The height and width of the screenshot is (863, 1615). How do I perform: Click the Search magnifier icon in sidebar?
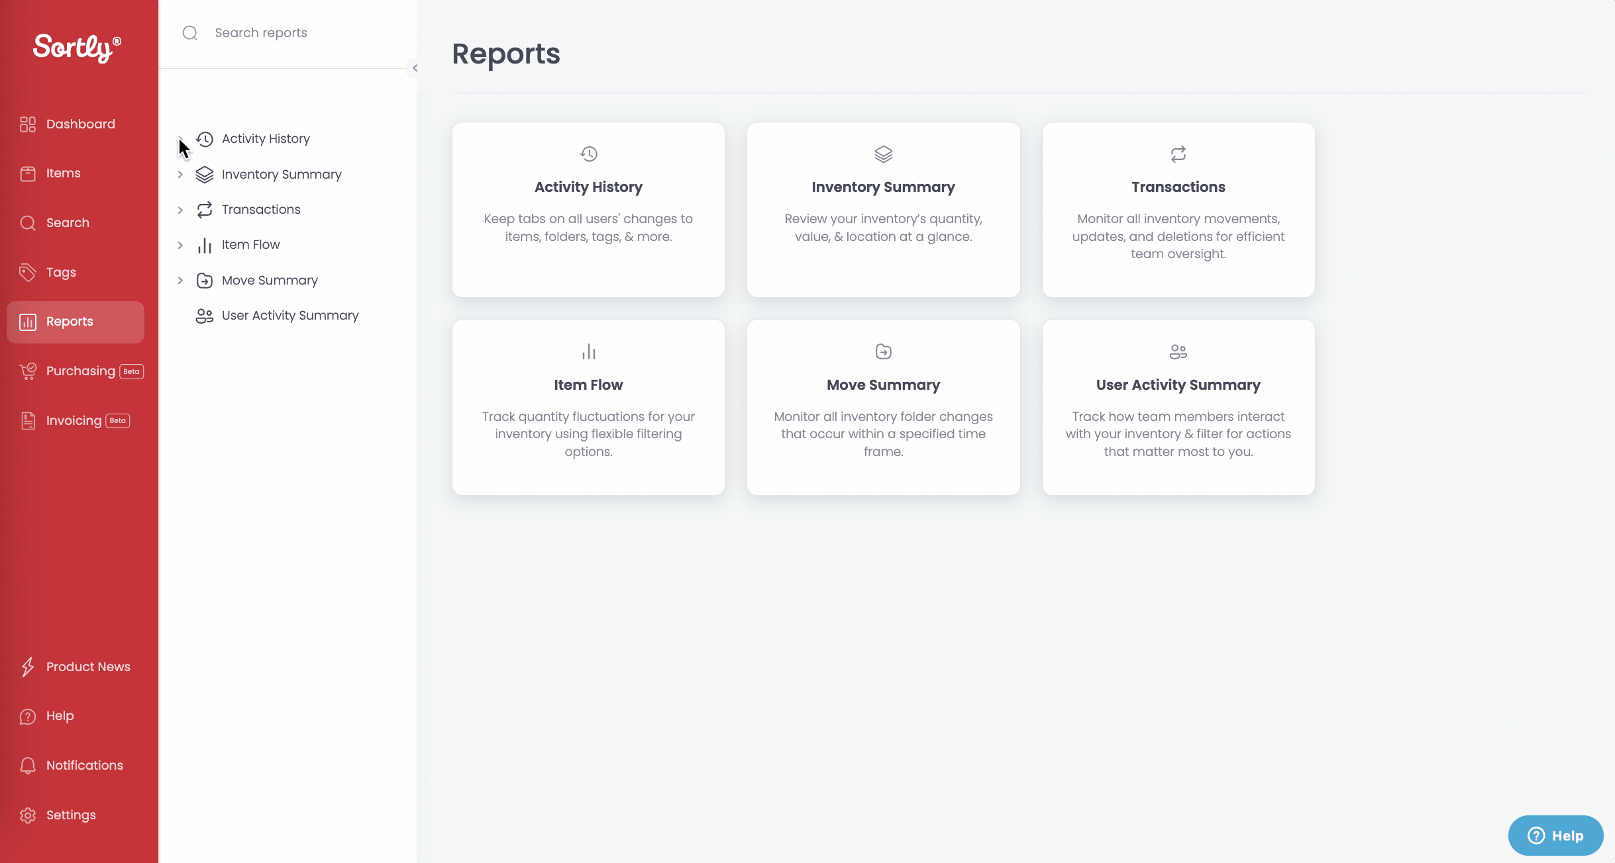point(28,222)
